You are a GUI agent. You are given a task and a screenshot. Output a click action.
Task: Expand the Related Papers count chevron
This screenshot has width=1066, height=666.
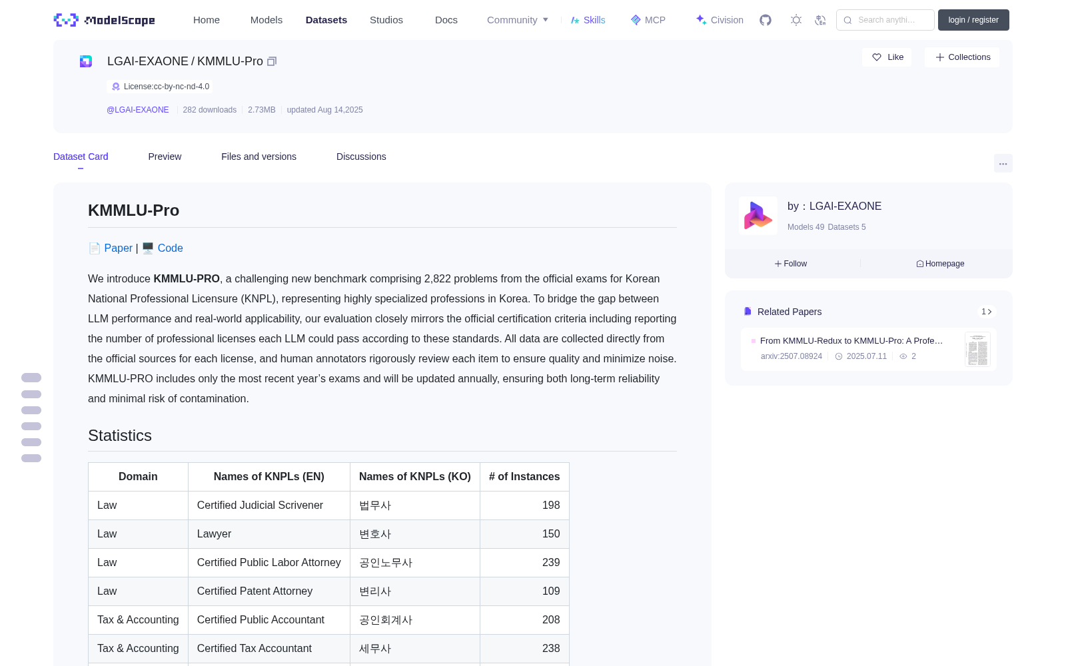[x=986, y=312]
